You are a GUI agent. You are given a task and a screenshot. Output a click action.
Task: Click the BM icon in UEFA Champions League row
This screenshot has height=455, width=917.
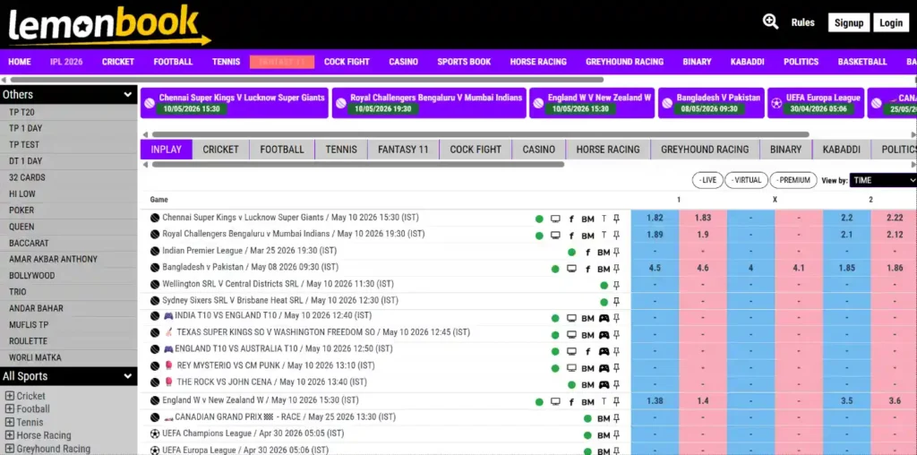(604, 435)
